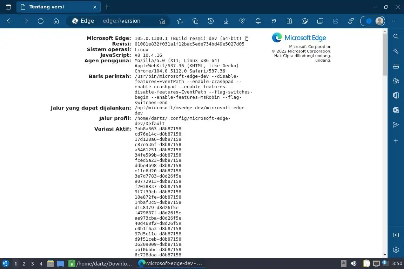
Task: Open Microsoft Office from sidebar
Action: tap(396, 95)
